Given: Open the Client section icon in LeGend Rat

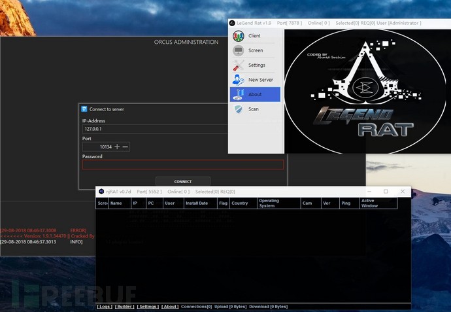Looking at the screenshot, I should [239, 36].
